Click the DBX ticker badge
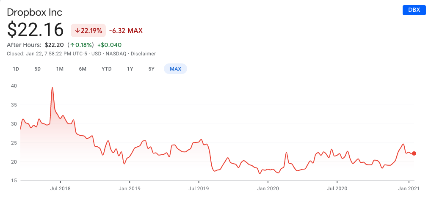Image resolution: width=431 pixels, height=200 pixels. tap(414, 10)
